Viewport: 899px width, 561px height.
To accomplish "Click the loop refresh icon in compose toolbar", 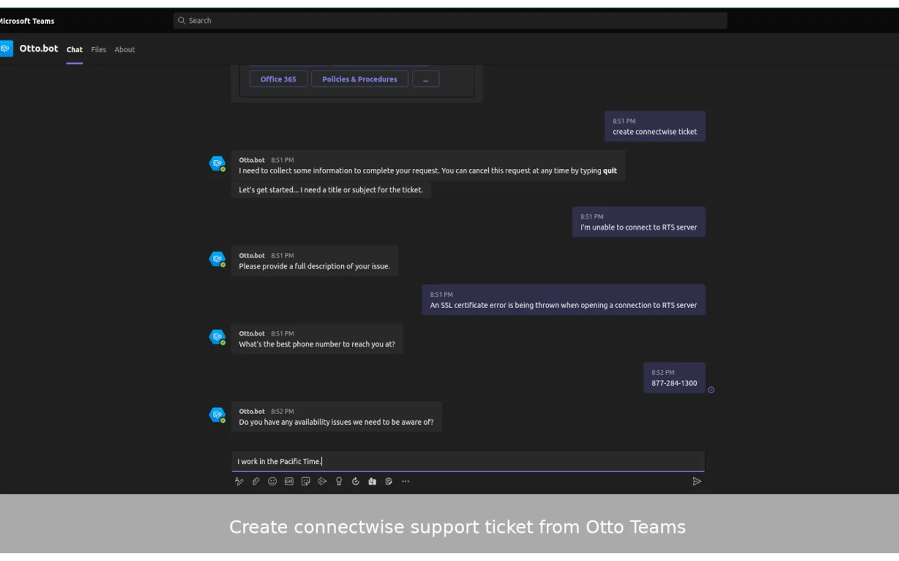I will (356, 481).
